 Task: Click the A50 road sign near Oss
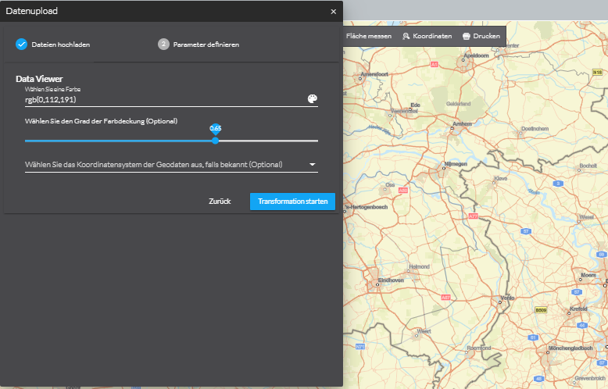[403, 191]
